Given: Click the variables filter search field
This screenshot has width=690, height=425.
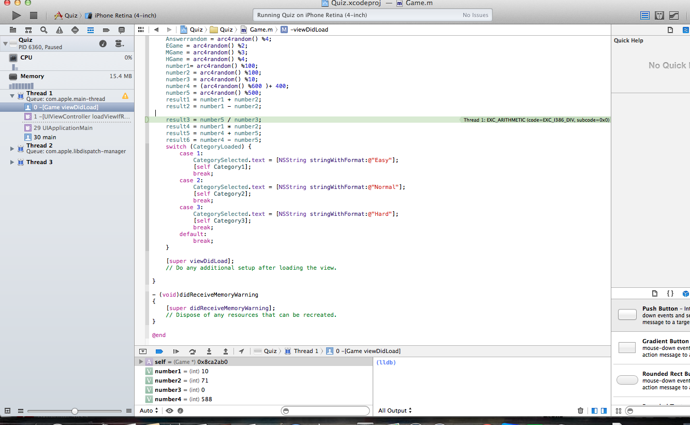Looking at the screenshot, I should click(326, 411).
